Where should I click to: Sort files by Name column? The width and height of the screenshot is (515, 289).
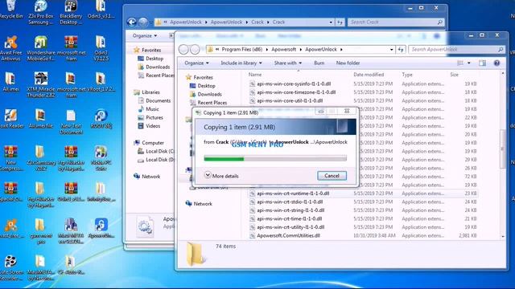point(255,75)
